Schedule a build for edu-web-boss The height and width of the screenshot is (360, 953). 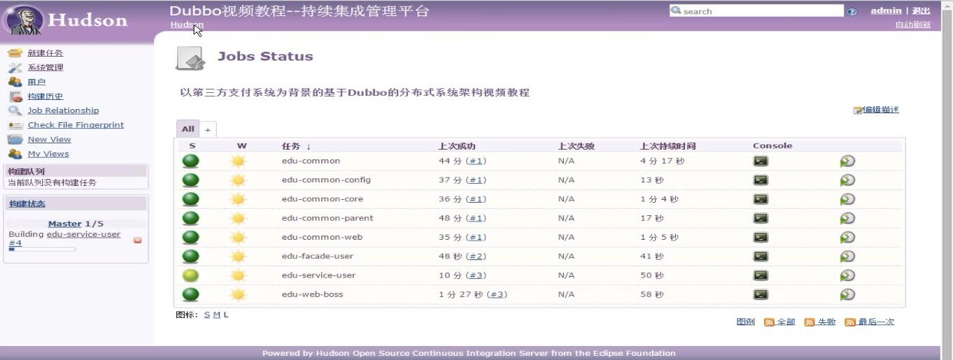847,294
